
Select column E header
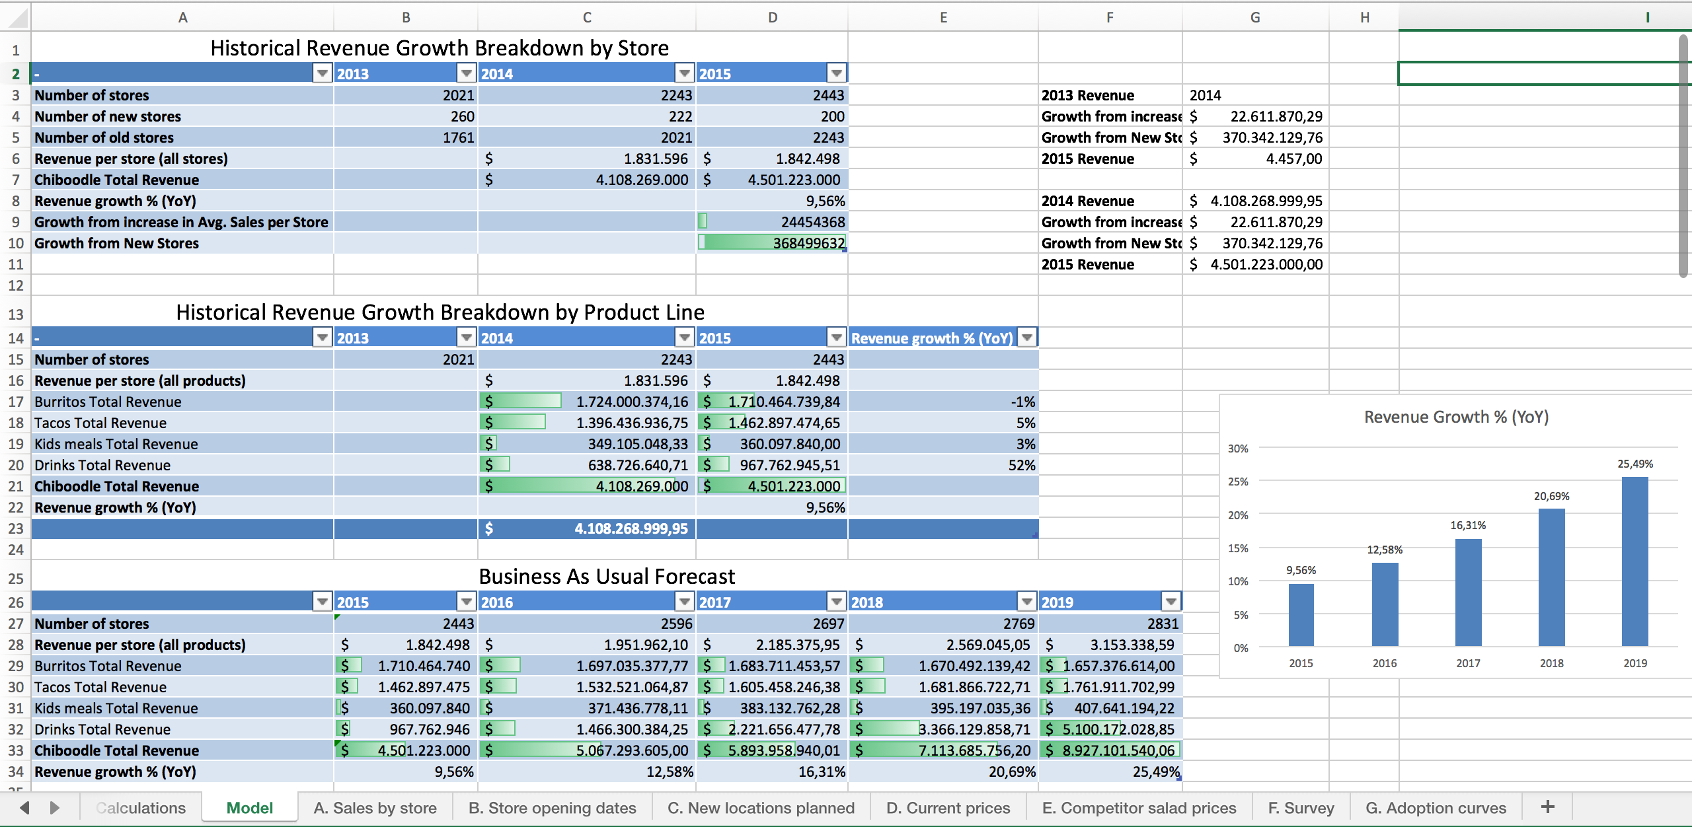(x=943, y=18)
